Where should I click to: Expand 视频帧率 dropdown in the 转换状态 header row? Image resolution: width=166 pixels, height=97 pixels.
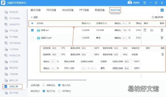[x=56, y=48]
